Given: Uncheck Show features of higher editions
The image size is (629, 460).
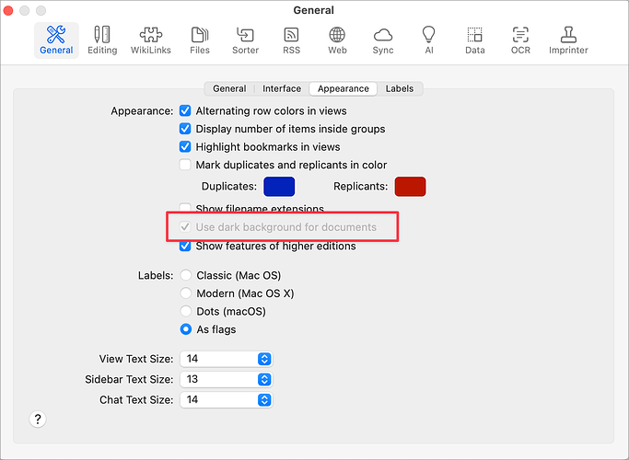Looking at the screenshot, I should (185, 247).
